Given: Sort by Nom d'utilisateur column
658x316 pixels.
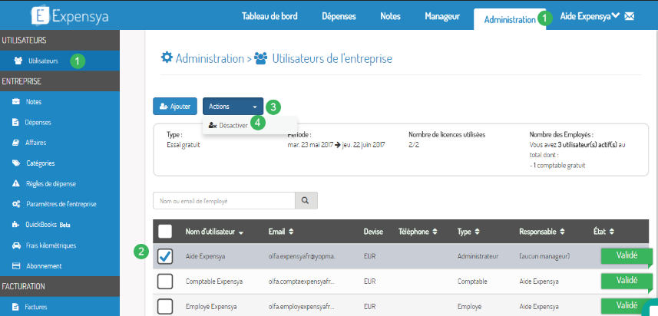Looking at the screenshot, I should click(214, 232).
